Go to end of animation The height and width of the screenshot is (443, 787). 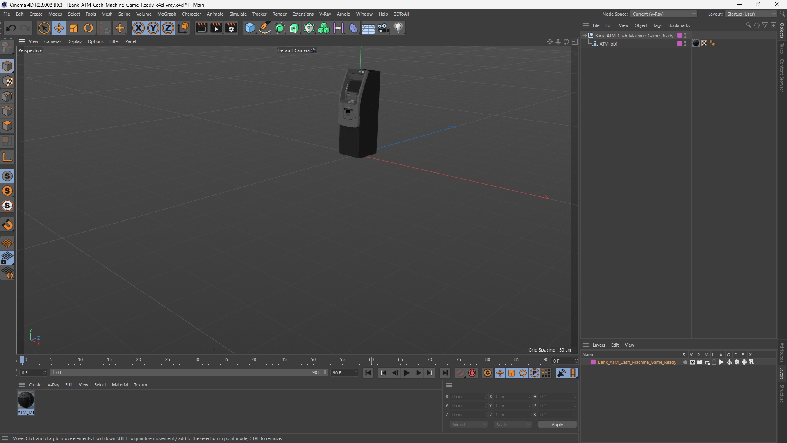point(445,373)
